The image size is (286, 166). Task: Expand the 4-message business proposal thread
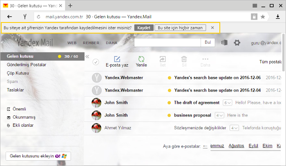coord(219,115)
